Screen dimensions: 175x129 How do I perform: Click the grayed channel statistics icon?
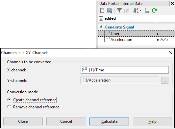tap(127, 10)
